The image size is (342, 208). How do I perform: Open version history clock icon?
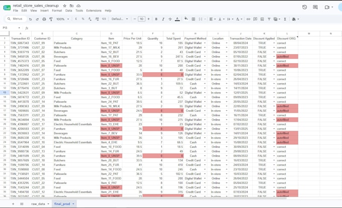pos(305,7)
